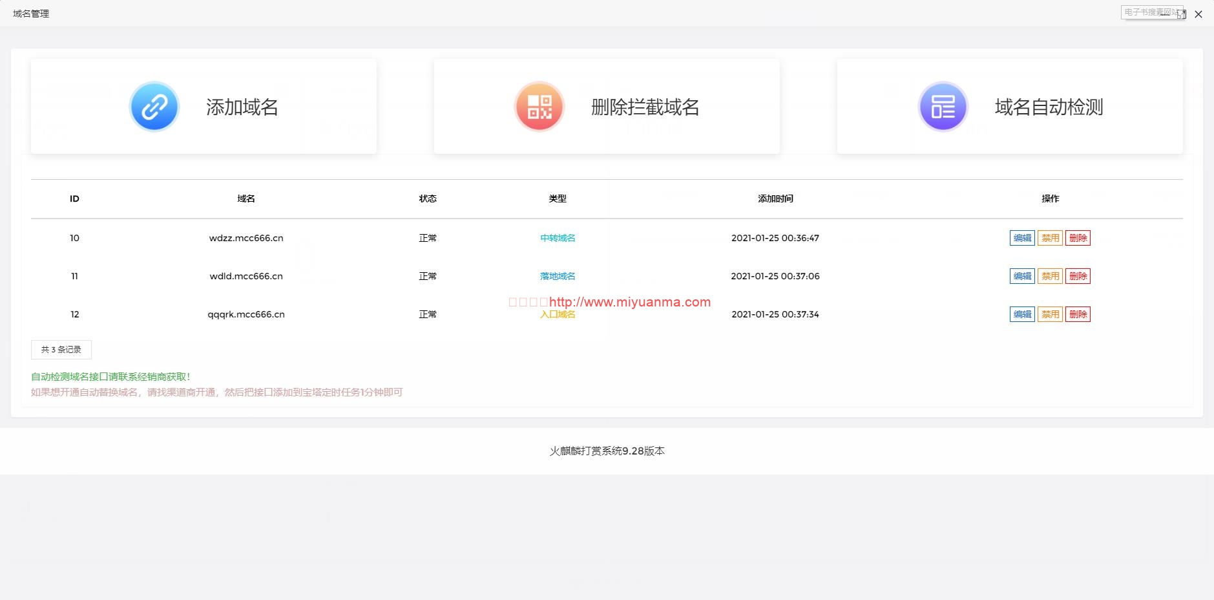Click the QR code icon for 删除拦截域名

coord(539,107)
